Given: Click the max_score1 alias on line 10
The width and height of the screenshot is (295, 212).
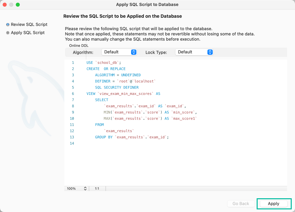Looking at the screenshot, I should (184, 118).
